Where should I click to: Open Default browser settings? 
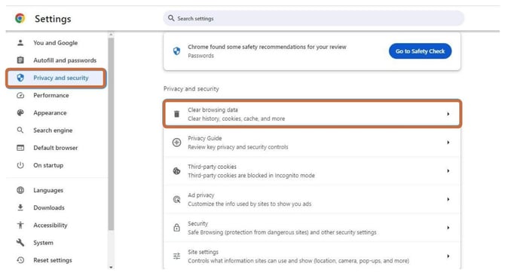[x=55, y=148]
